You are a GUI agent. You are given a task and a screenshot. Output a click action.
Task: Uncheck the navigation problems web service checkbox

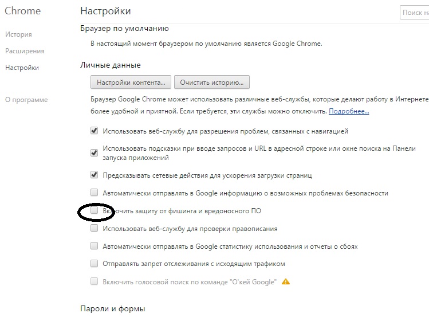pos(94,131)
